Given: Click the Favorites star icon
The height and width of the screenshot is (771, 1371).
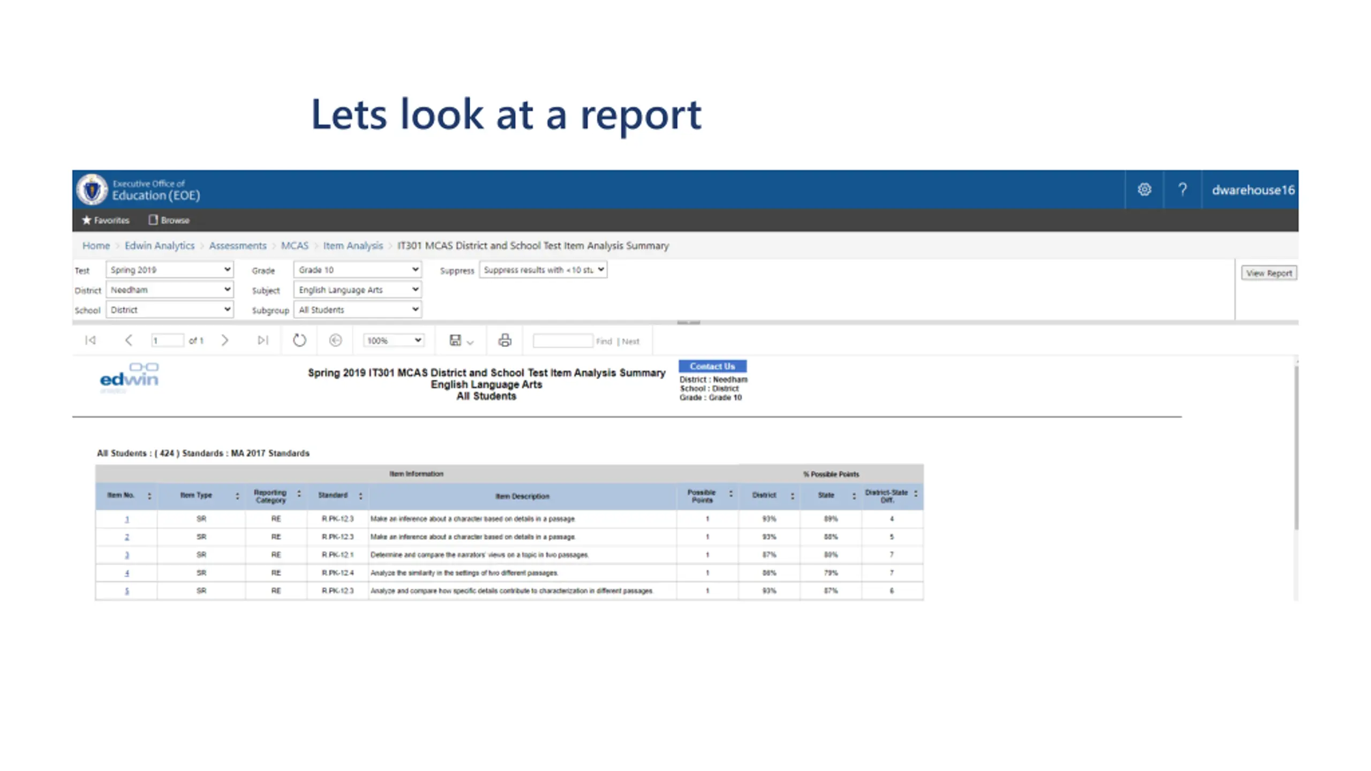Looking at the screenshot, I should (x=86, y=220).
